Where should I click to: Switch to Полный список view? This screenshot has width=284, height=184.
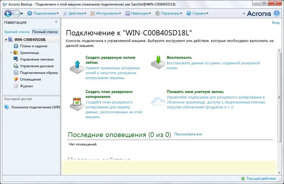(x=45, y=32)
